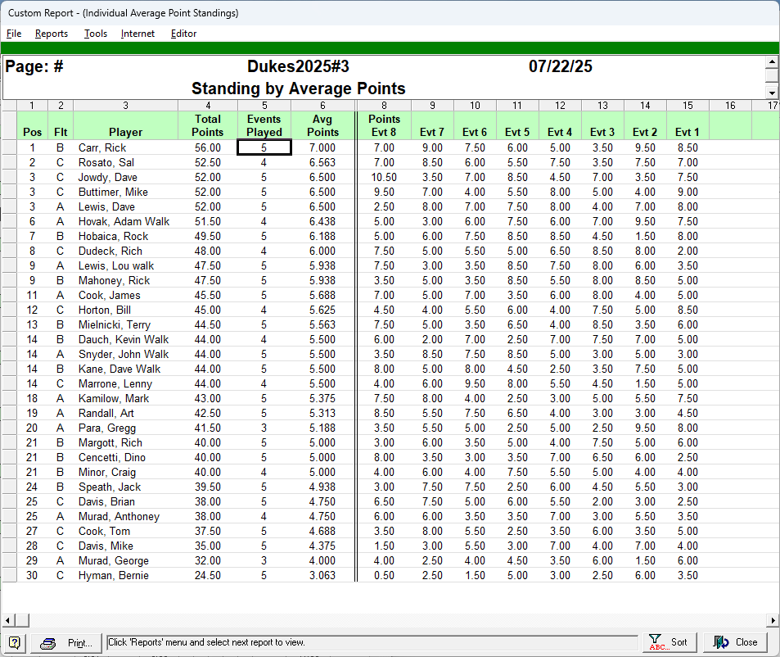Click the horizontal scrollbar left arrow

[x=7, y=620]
